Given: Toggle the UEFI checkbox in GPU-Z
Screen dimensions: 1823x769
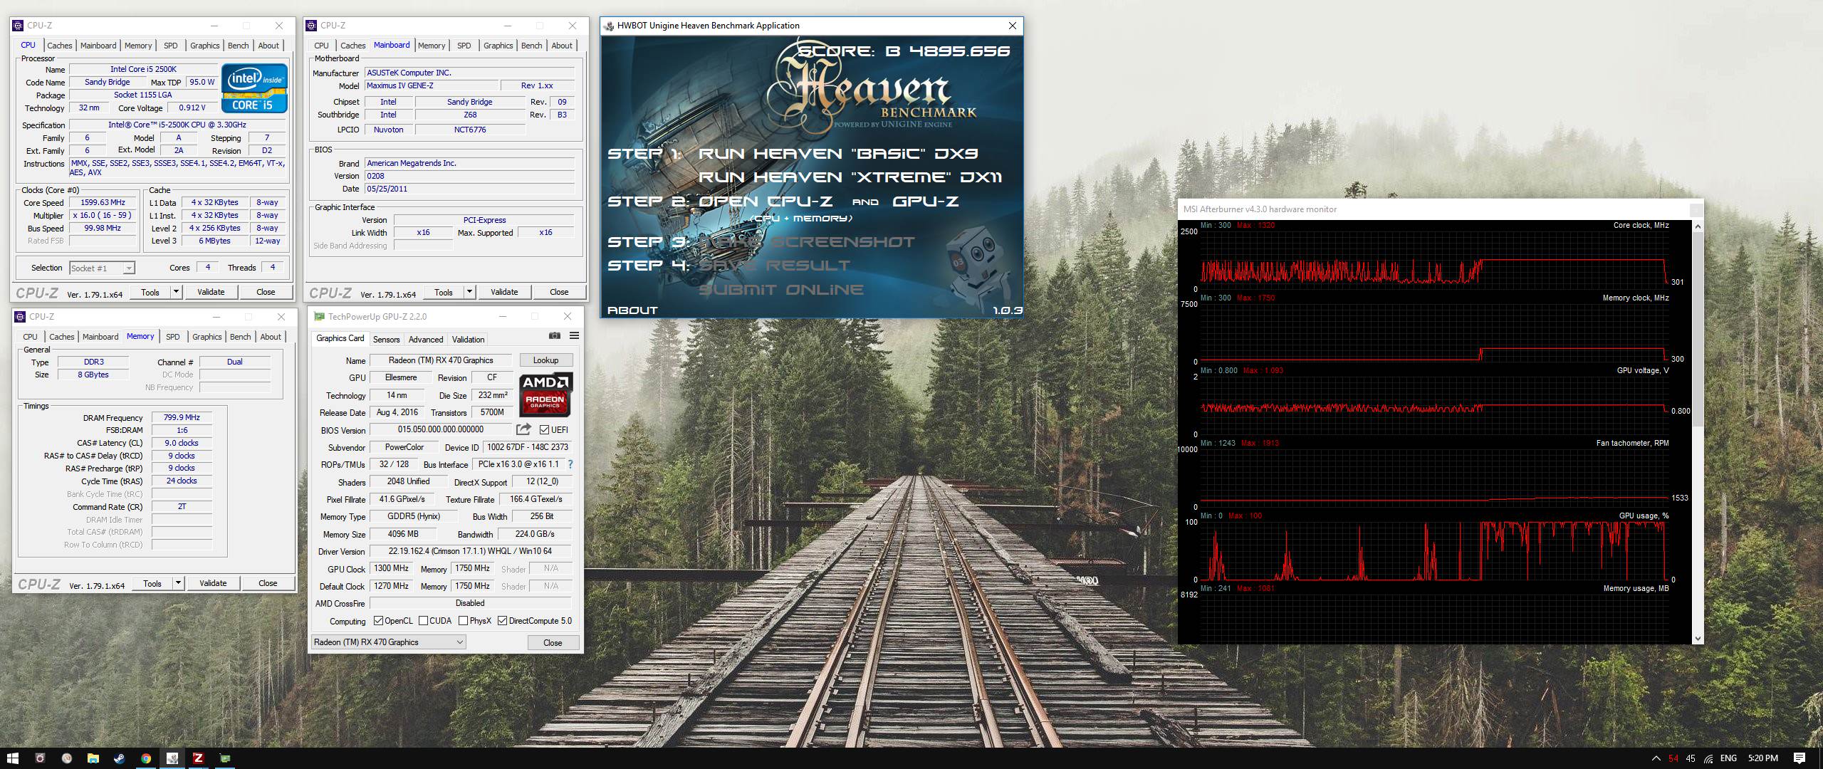Looking at the screenshot, I should (544, 429).
